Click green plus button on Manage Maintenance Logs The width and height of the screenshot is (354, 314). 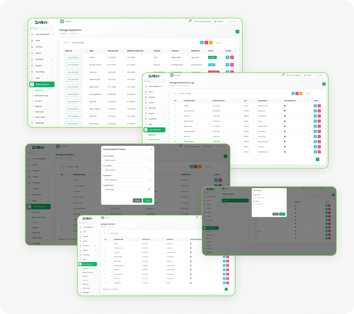324,84
